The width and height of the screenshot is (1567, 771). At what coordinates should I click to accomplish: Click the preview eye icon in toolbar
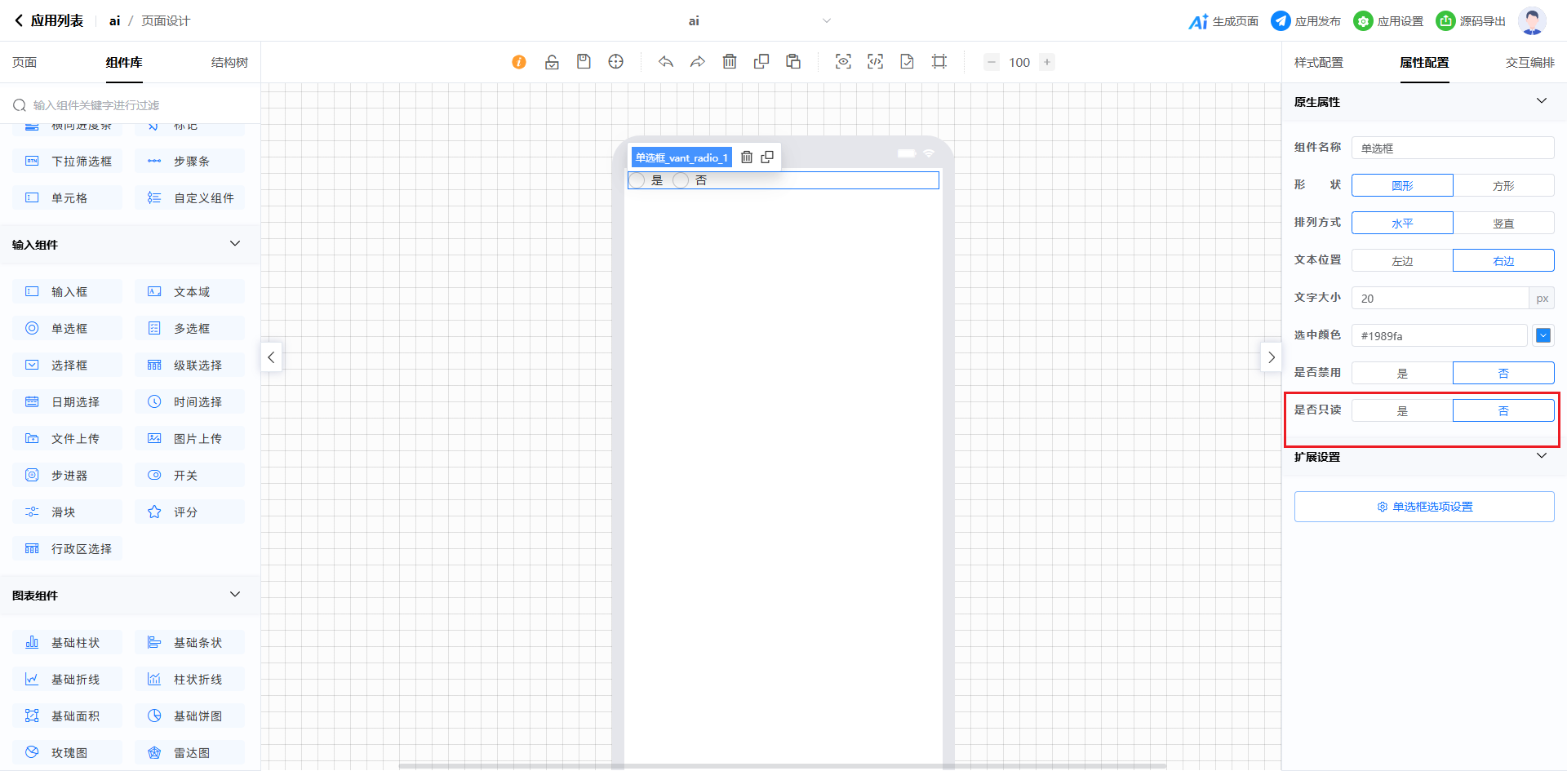pos(843,62)
